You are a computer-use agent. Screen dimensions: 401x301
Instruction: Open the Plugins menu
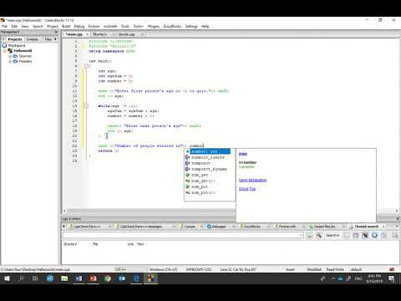(x=154, y=26)
